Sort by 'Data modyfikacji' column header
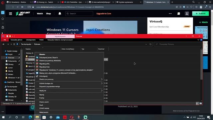The image size is (213, 120). pos(68,49)
